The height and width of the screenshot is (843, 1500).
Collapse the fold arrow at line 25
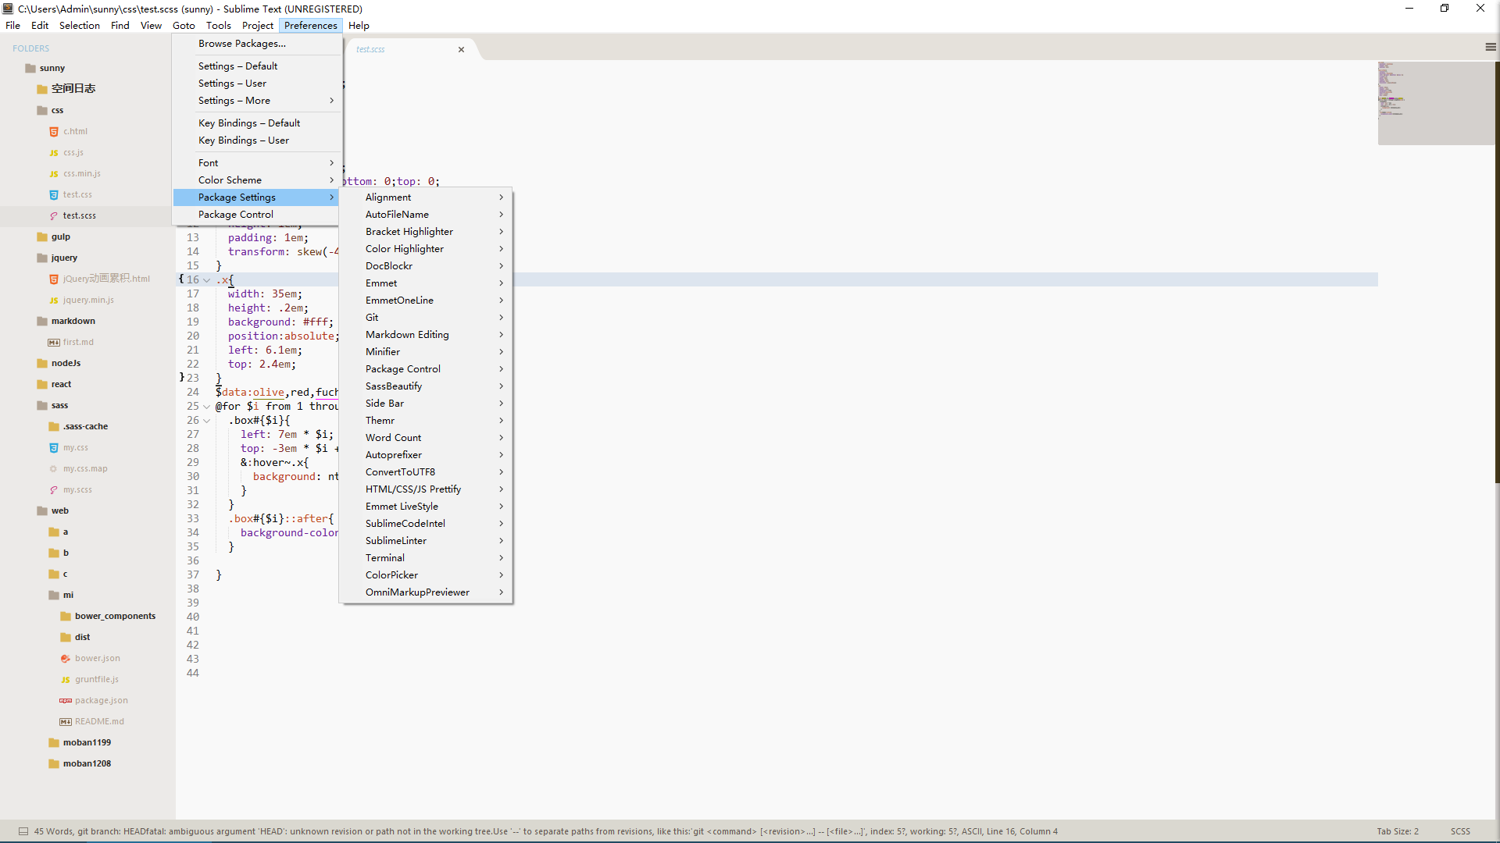(x=207, y=407)
